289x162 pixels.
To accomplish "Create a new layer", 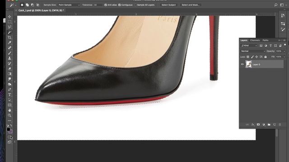I will click(275, 125).
